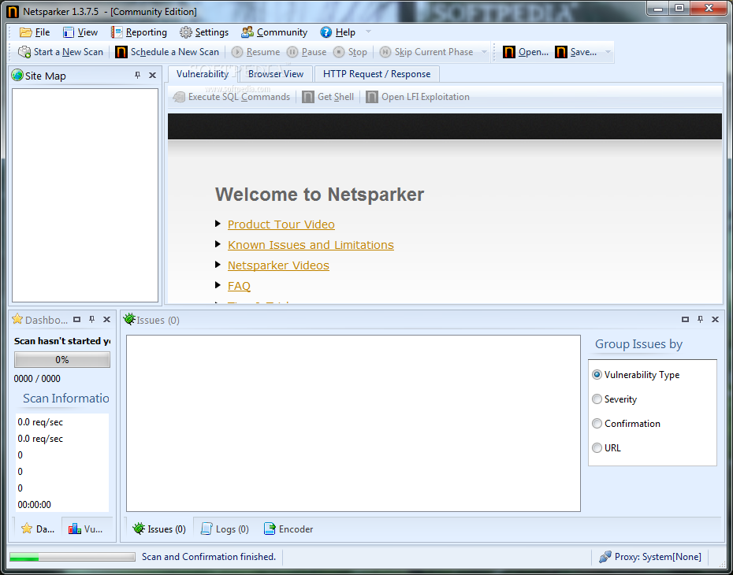Pin the Site Map panel

coord(137,75)
